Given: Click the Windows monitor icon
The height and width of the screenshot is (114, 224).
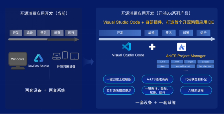Looking at the screenshot, I should [18, 61].
